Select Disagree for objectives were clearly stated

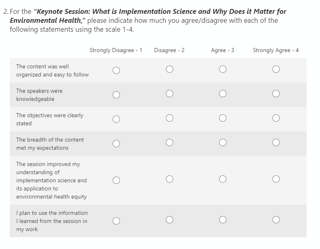170,118
